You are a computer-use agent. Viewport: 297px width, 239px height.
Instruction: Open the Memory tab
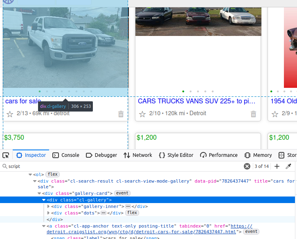258,155
